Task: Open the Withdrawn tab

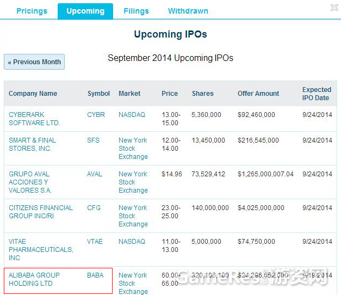Action: click(x=188, y=11)
